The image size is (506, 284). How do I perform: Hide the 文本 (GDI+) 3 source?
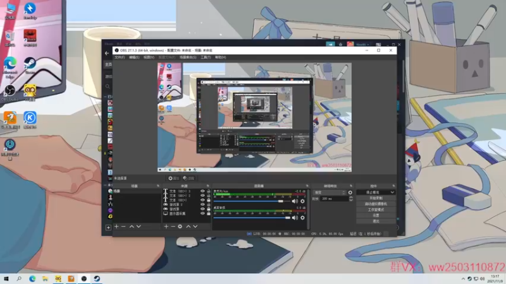pyautogui.click(x=202, y=191)
